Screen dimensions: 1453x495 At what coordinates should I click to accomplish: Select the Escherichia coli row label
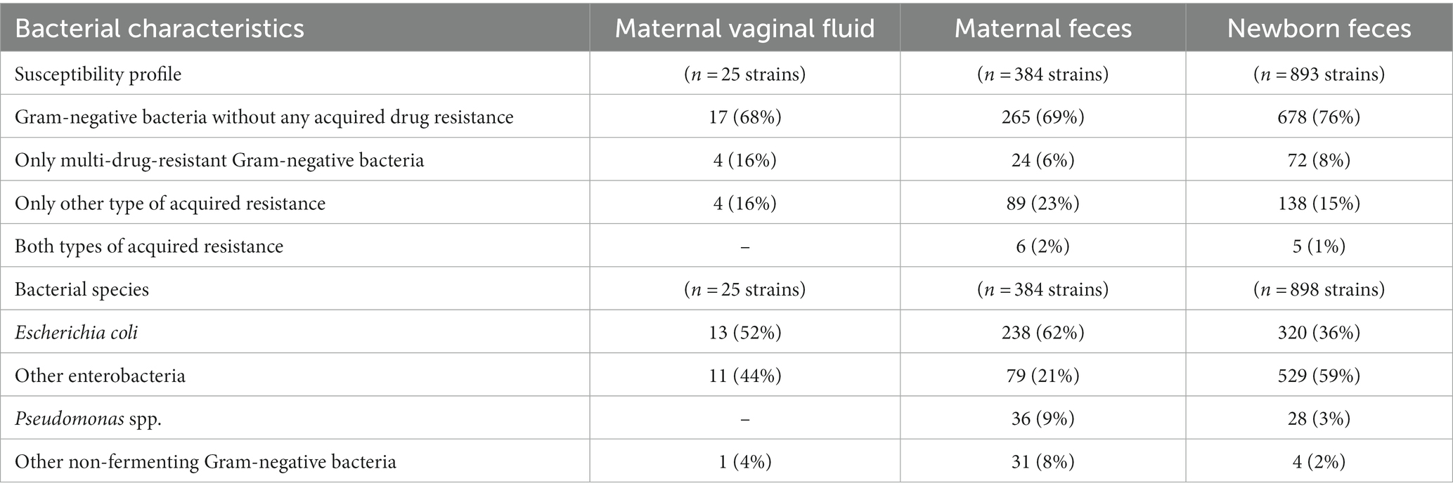coord(77,332)
